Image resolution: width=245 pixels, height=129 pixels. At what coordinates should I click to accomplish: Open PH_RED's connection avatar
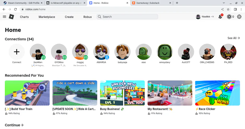pos(228,52)
